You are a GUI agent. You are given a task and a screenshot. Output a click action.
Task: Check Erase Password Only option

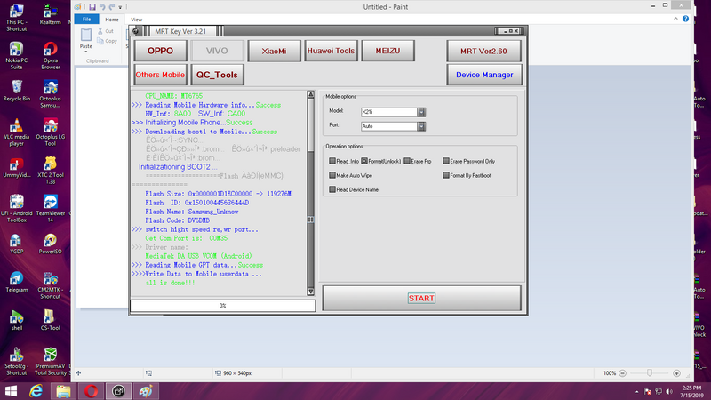(446, 161)
